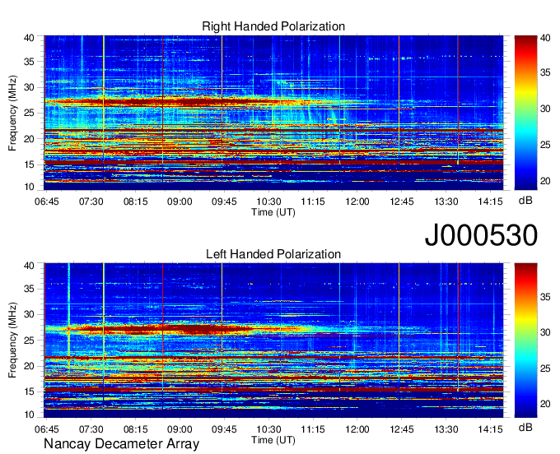The height and width of the screenshot is (454, 560).
Task: Click the 11:15 time tick of the Left Handed plot
Action: tap(313, 429)
